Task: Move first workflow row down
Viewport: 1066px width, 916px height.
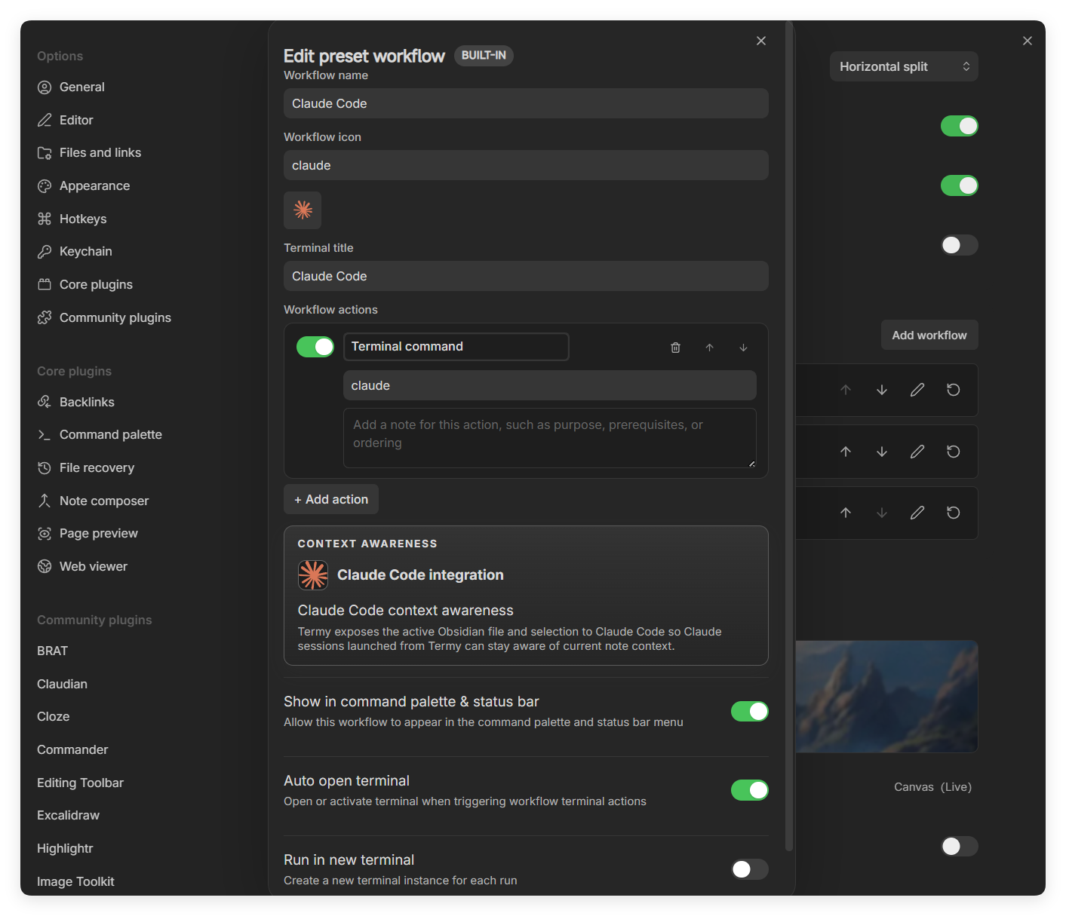Action: (x=882, y=390)
